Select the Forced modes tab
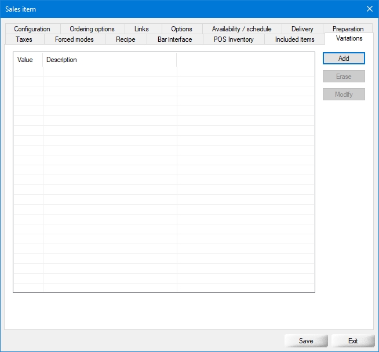This screenshot has height=352, width=379. [74, 39]
